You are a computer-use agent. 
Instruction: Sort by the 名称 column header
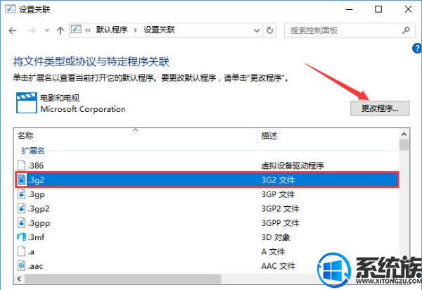(136, 135)
